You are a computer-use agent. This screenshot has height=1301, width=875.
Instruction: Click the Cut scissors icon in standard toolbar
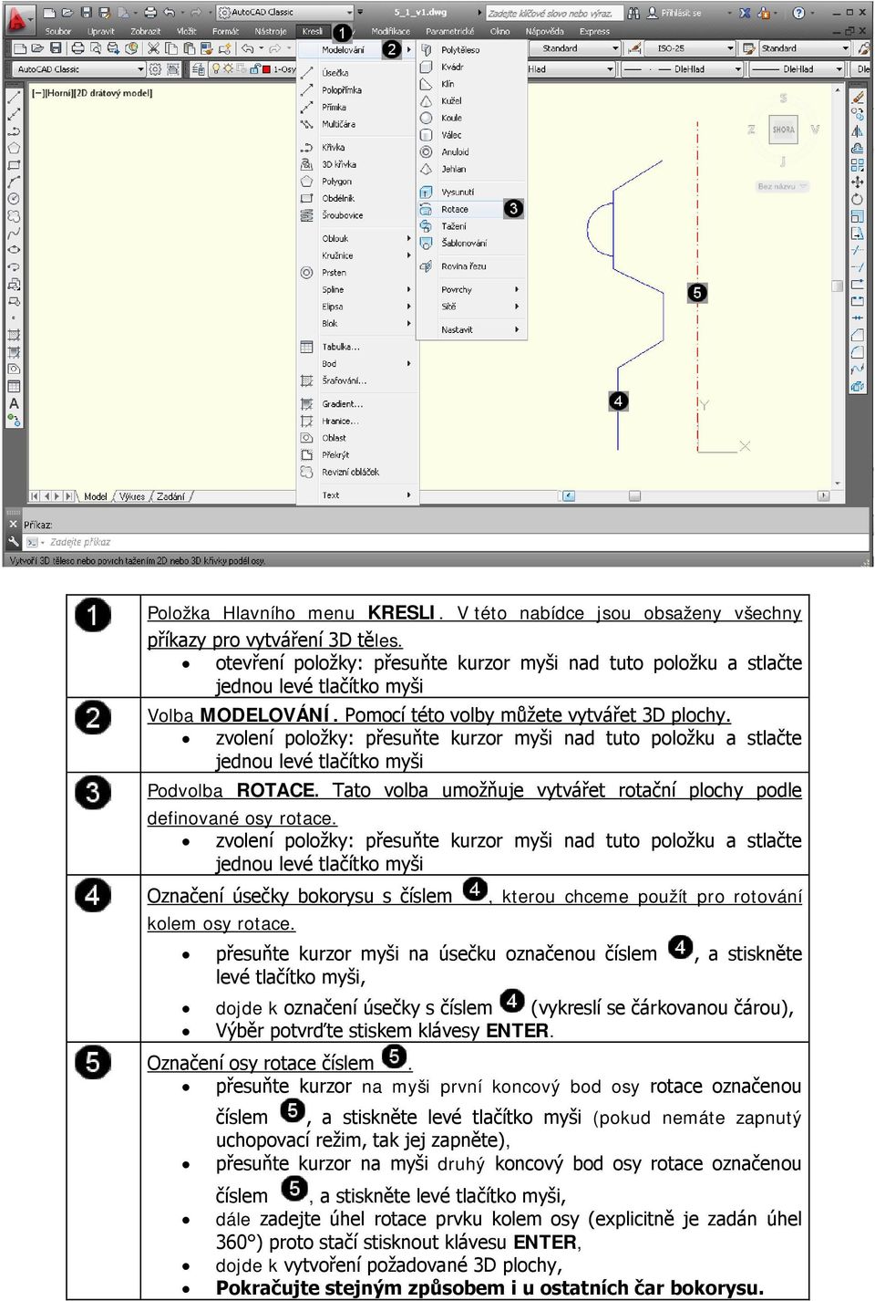(x=154, y=48)
